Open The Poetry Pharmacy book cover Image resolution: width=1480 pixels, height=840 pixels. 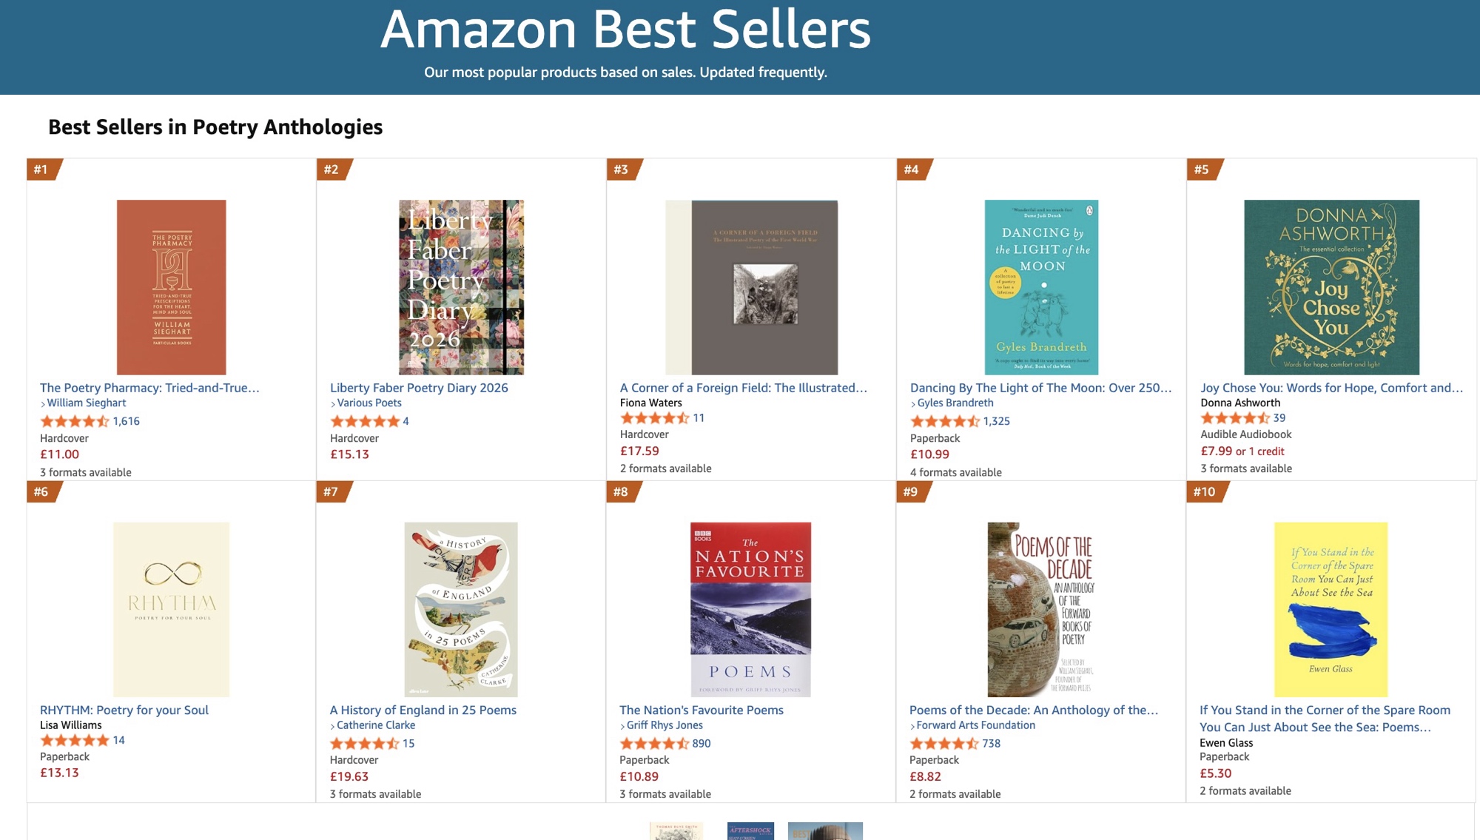click(x=171, y=287)
